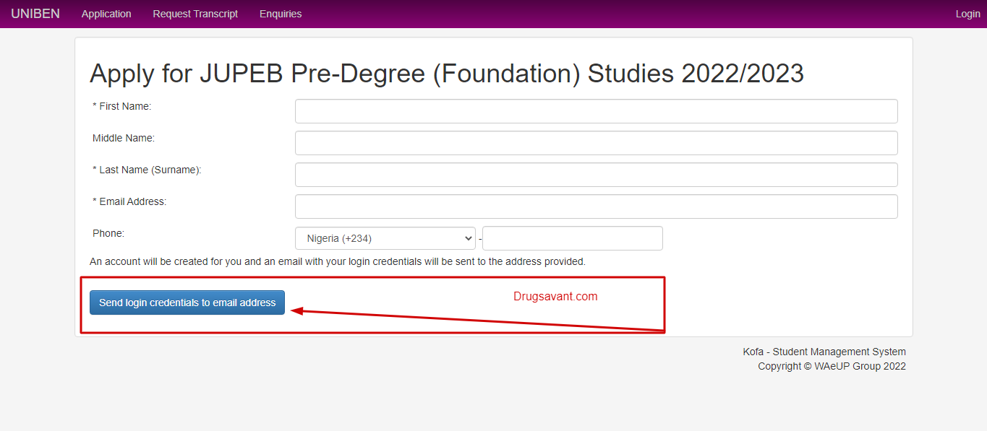Click Send login credentials to email address
987x431 pixels.
click(187, 302)
